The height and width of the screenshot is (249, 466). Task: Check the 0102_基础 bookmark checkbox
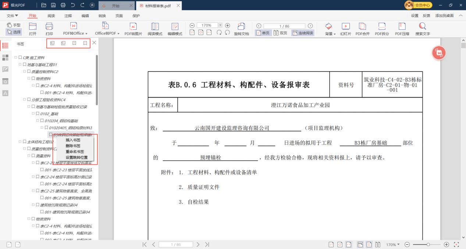38,113
